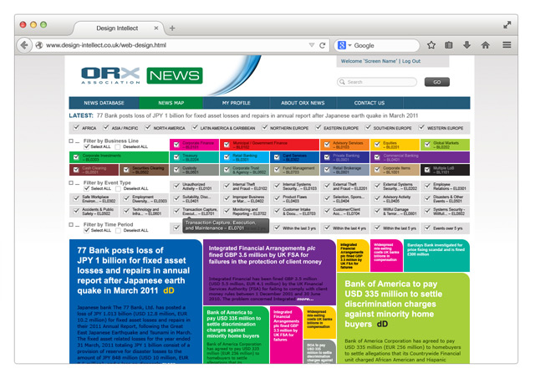535x379 pixels.
Task: Open the About ORX News menu item
Action: (302, 103)
